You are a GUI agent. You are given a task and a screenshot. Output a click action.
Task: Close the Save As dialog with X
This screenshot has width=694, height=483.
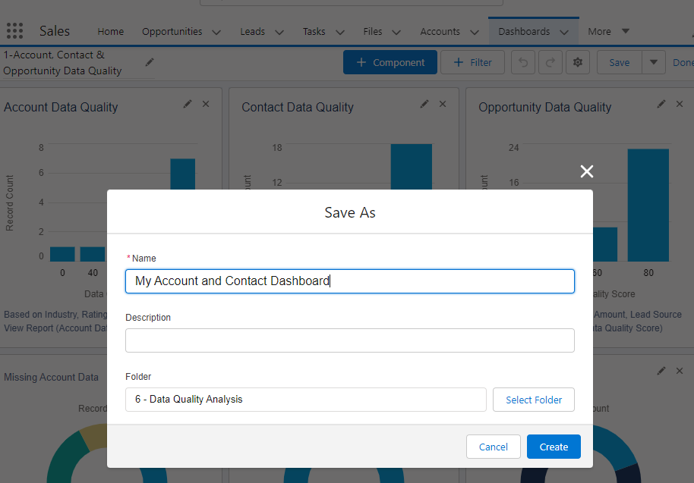tap(587, 171)
